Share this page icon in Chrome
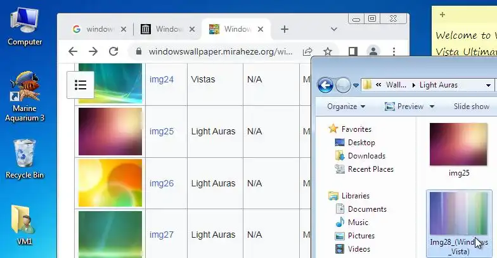 pyautogui.click(x=307, y=51)
